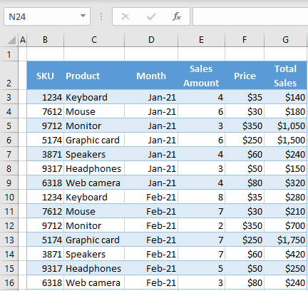
Task: Select column A header
Action: 23,40
